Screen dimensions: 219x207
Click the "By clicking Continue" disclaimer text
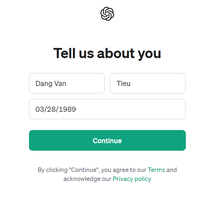tap(107, 174)
